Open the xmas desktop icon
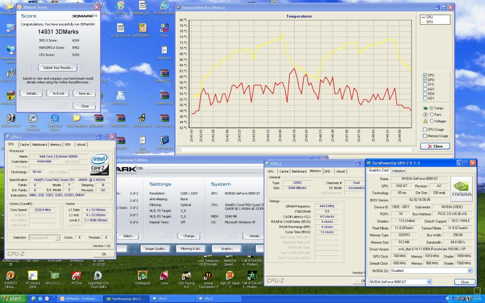This screenshot has height=303, width=485. (164, 278)
